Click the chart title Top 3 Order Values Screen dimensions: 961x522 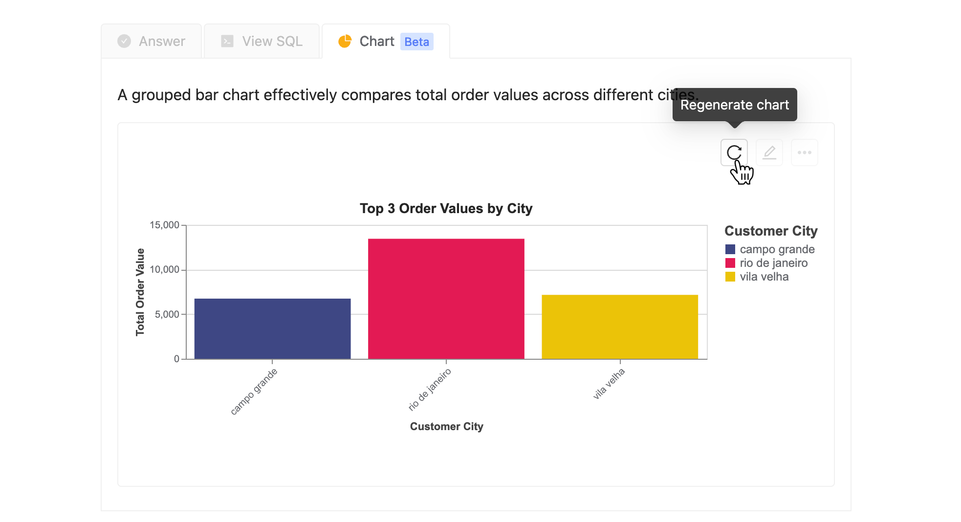click(x=446, y=209)
